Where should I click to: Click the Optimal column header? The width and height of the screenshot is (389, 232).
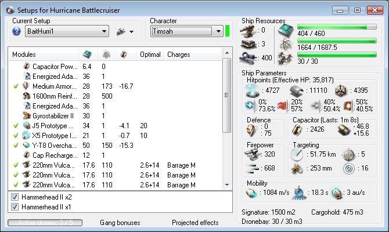[x=150, y=55]
